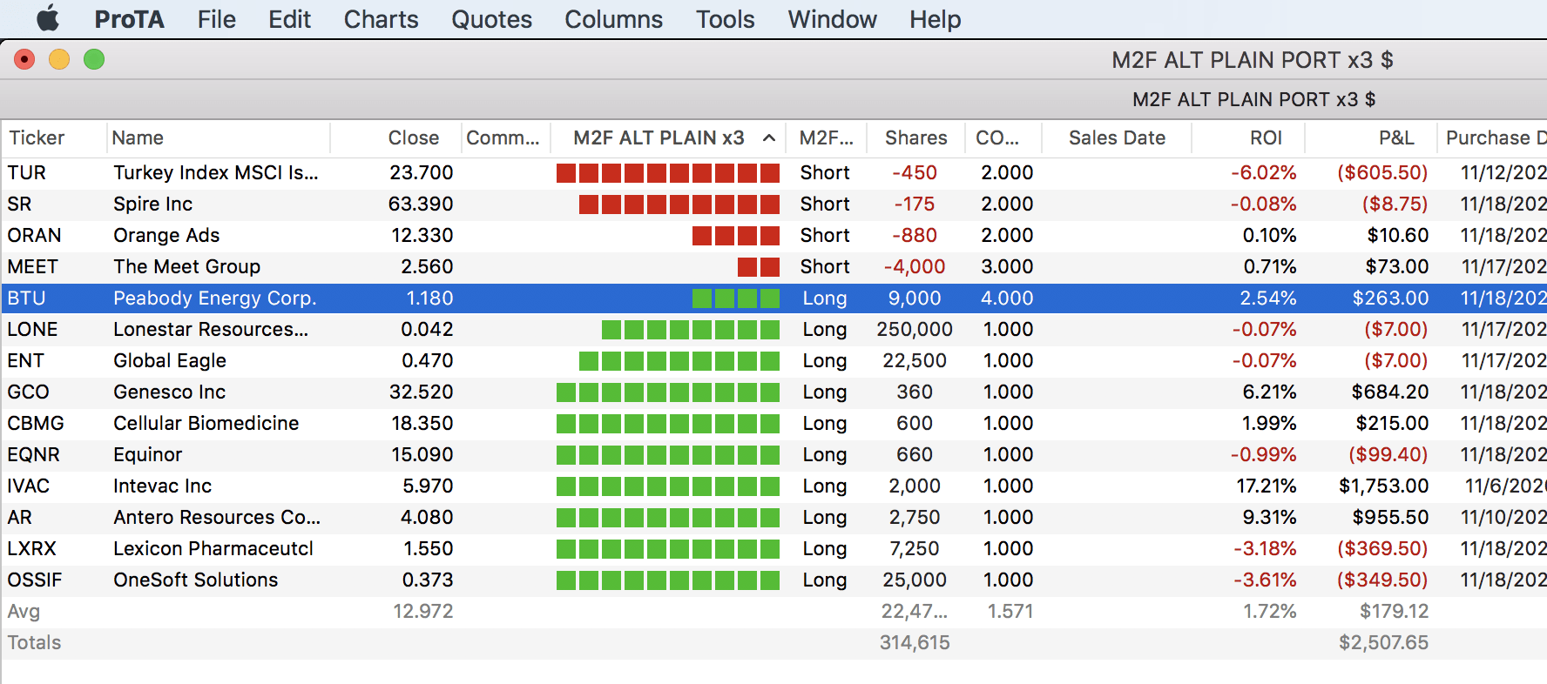
Task: Open the Edit menu
Action: tap(289, 19)
